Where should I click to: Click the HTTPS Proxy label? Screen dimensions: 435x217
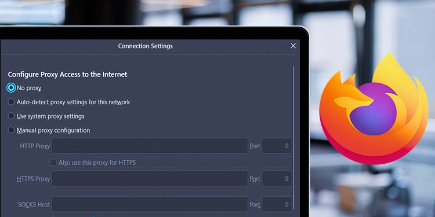(x=33, y=179)
